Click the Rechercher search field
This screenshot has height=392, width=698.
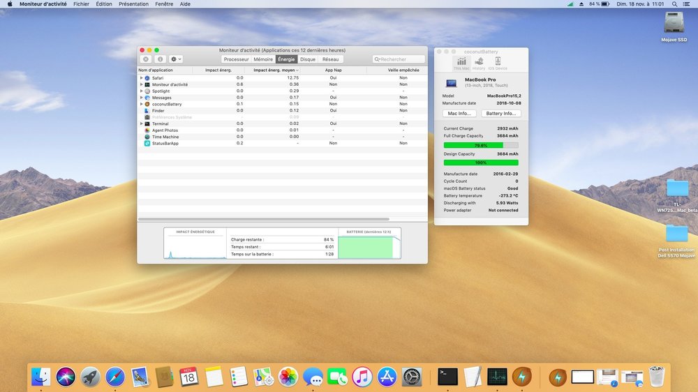399,59
